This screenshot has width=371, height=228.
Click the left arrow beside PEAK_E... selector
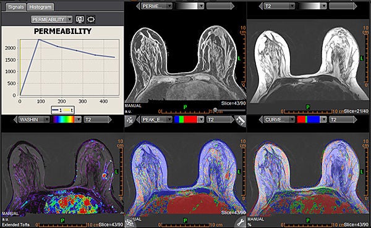coord(138,120)
